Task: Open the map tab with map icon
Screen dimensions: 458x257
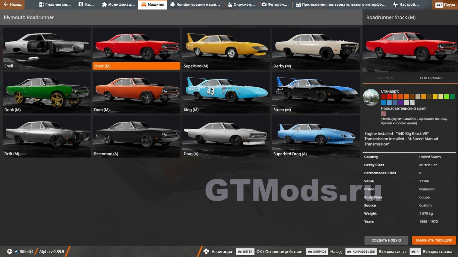Action: [x=86, y=5]
